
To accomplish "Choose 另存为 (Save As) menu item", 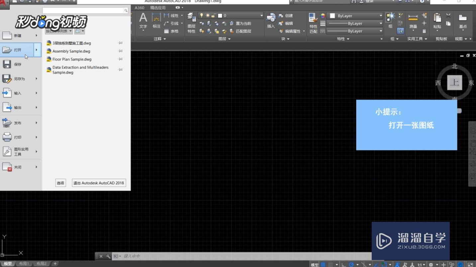I will point(21,79).
